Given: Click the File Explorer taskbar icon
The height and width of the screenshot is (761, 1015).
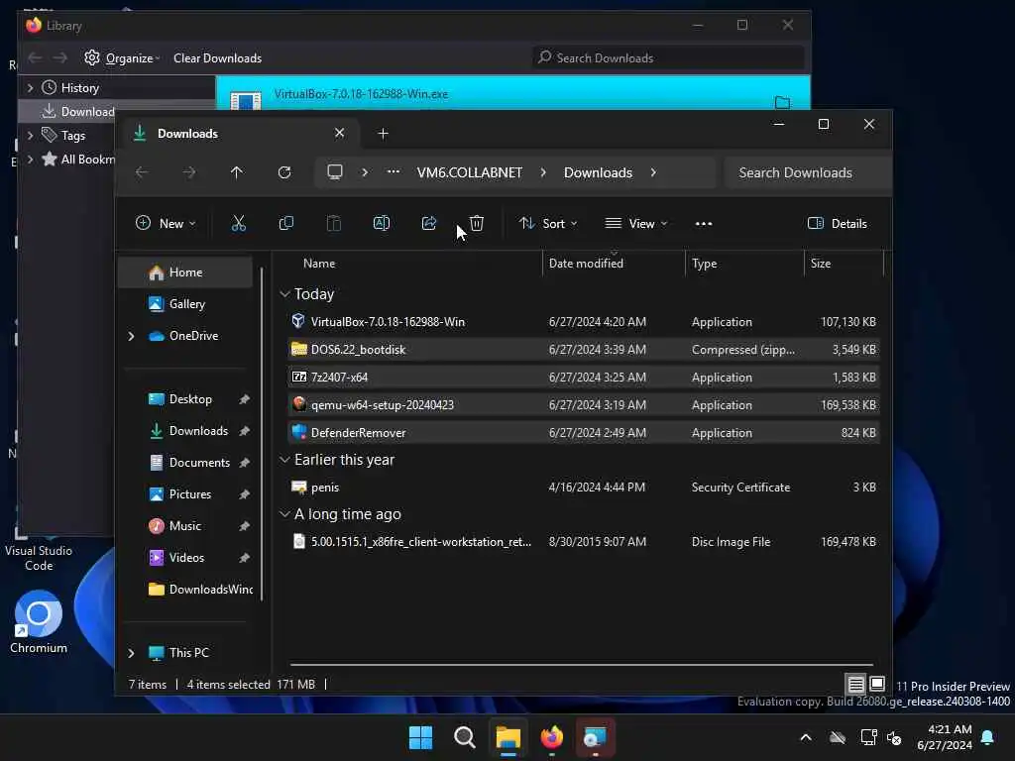Looking at the screenshot, I should click(x=508, y=737).
